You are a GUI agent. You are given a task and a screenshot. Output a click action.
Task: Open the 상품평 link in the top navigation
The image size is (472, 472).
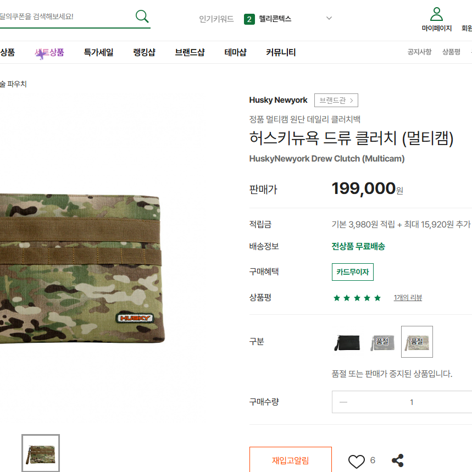tap(451, 52)
